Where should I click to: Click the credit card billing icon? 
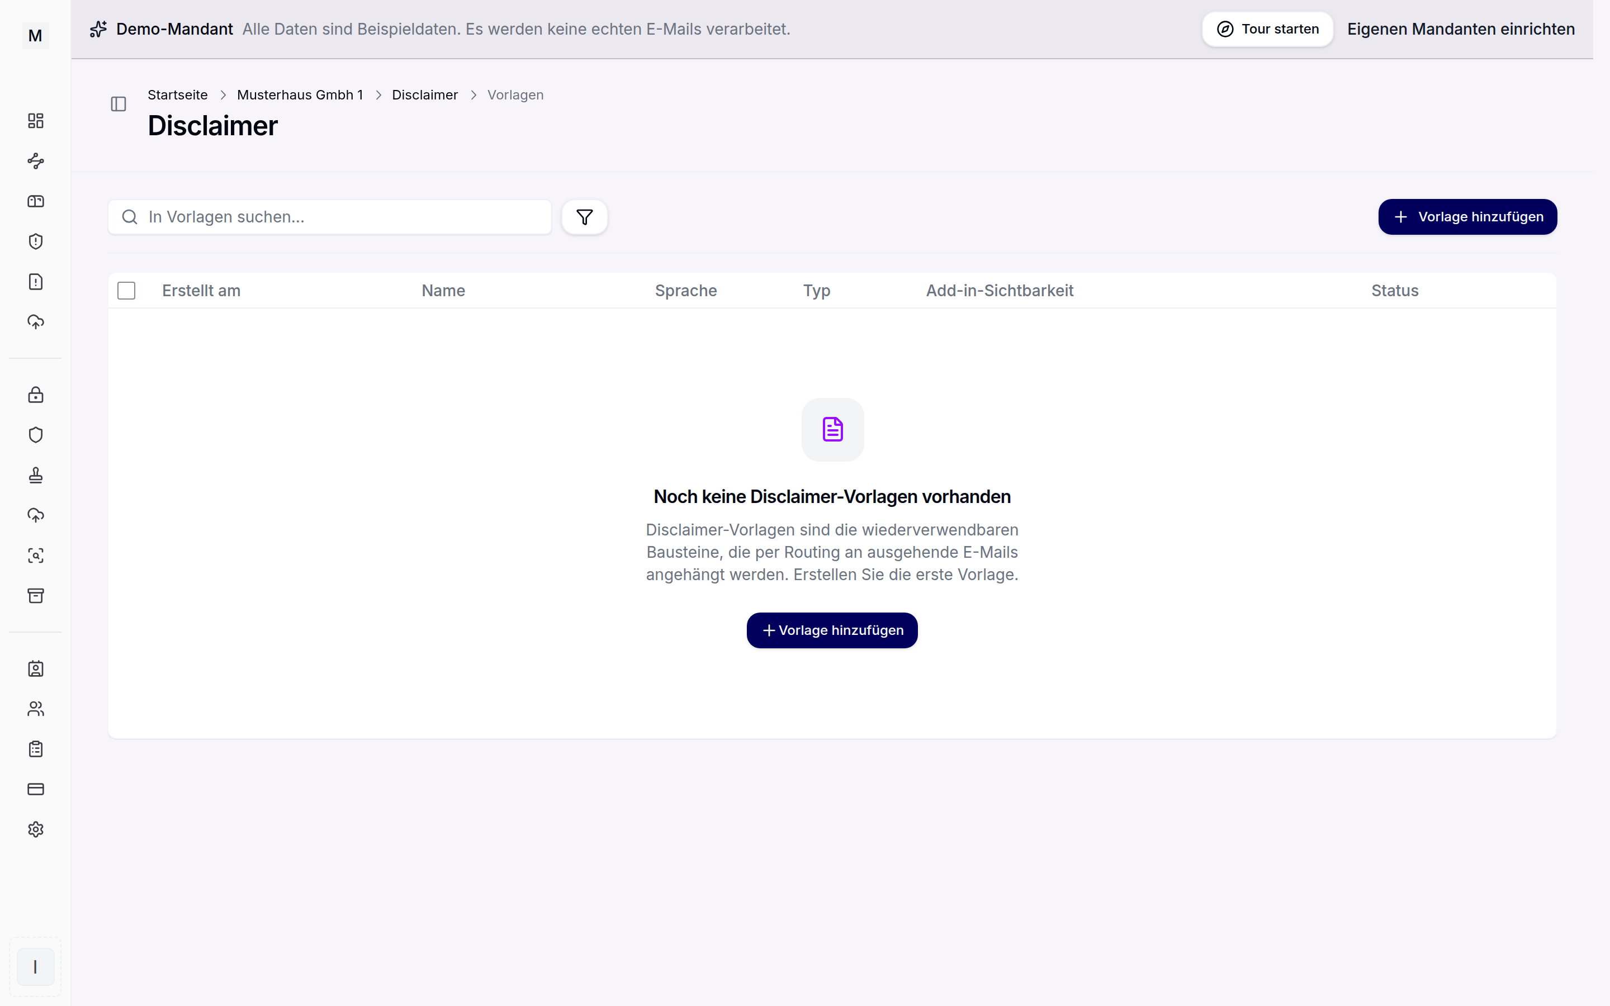[35, 789]
